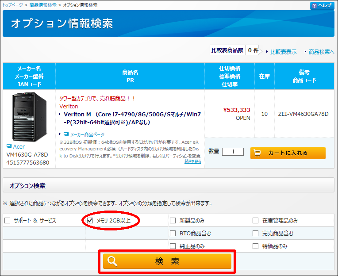Enable the 完売商品含む checkbox
This screenshot has width=338, height=276.
point(255,233)
